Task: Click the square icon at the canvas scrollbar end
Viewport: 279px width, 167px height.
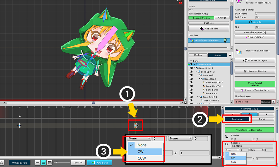Action: click(186, 103)
